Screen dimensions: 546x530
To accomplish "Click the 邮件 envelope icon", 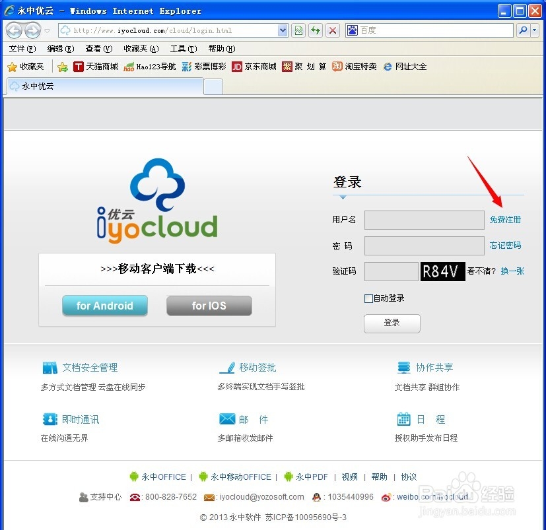I will [x=227, y=419].
